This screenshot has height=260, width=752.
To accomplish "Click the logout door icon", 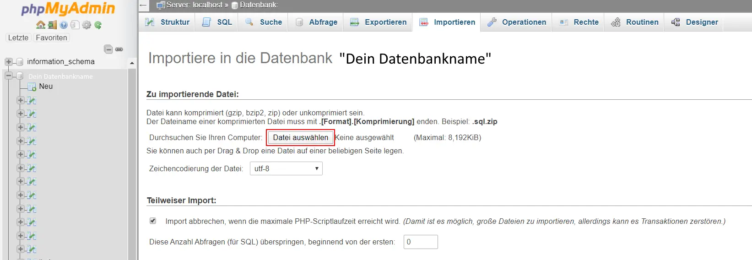I will [x=52, y=25].
